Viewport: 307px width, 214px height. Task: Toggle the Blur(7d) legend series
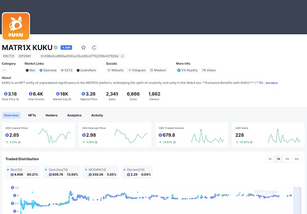(x=23, y=172)
